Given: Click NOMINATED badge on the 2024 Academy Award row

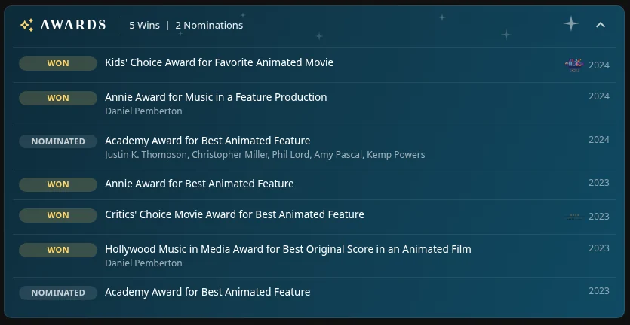Looking at the screenshot, I should 58,141.
